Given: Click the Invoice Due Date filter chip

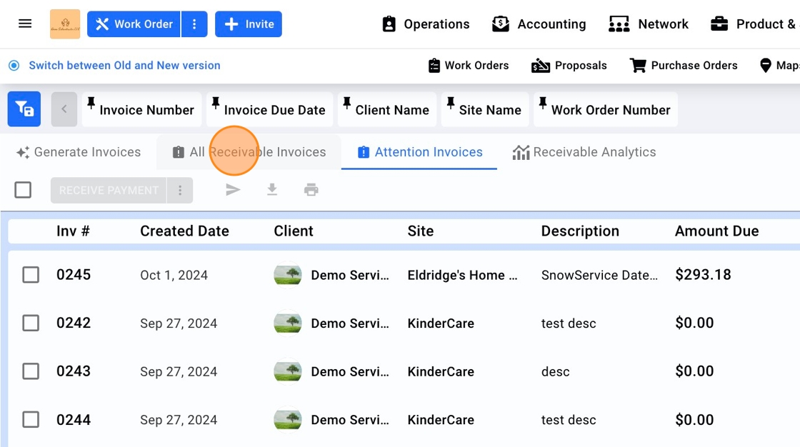Looking at the screenshot, I should click(269, 110).
